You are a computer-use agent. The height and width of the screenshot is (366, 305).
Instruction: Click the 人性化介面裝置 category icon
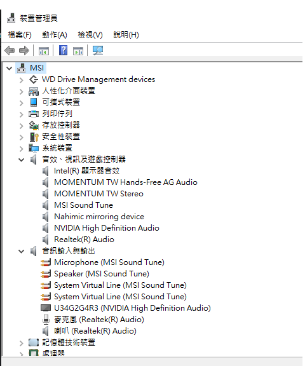tap(34, 91)
